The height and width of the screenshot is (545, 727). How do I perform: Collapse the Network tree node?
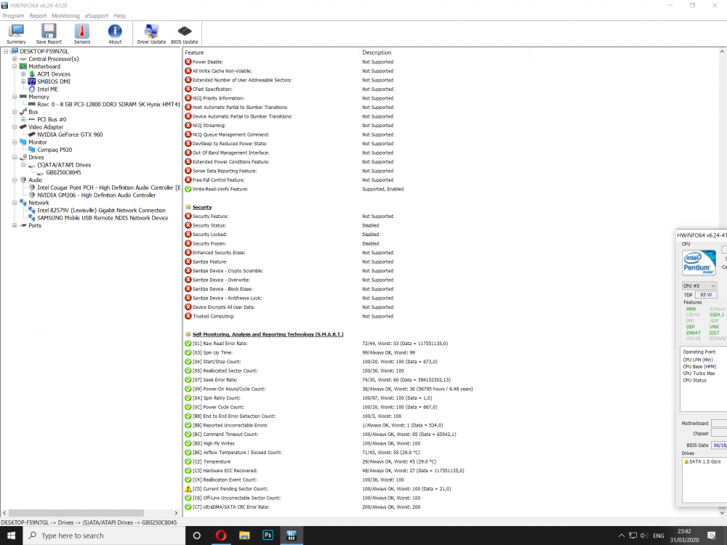pyautogui.click(x=15, y=203)
